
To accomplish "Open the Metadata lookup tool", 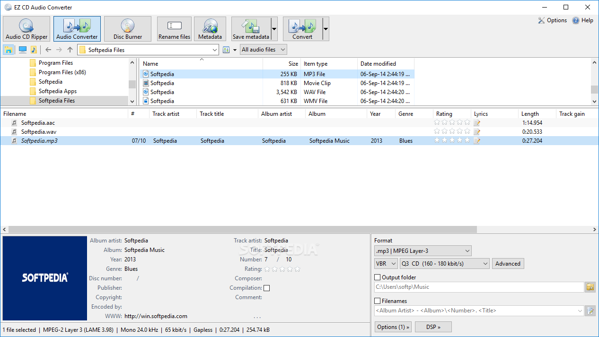I will pos(210,29).
